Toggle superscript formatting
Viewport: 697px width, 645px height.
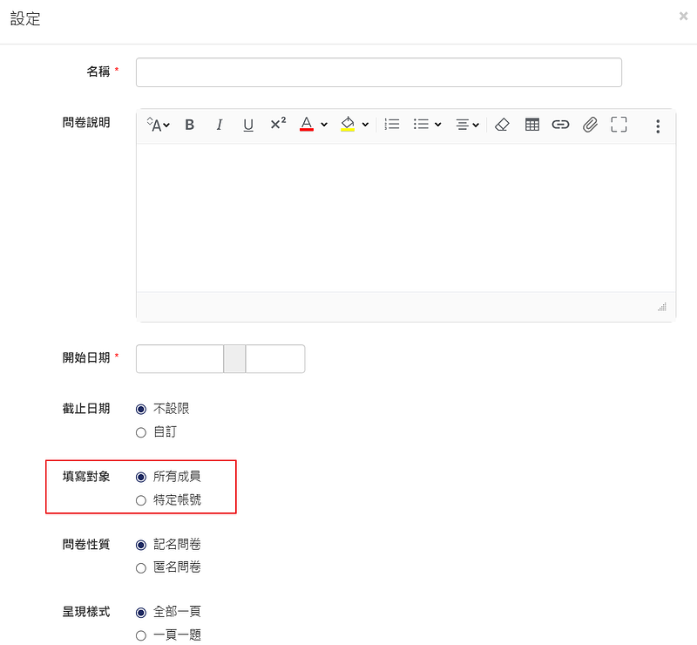(x=278, y=125)
